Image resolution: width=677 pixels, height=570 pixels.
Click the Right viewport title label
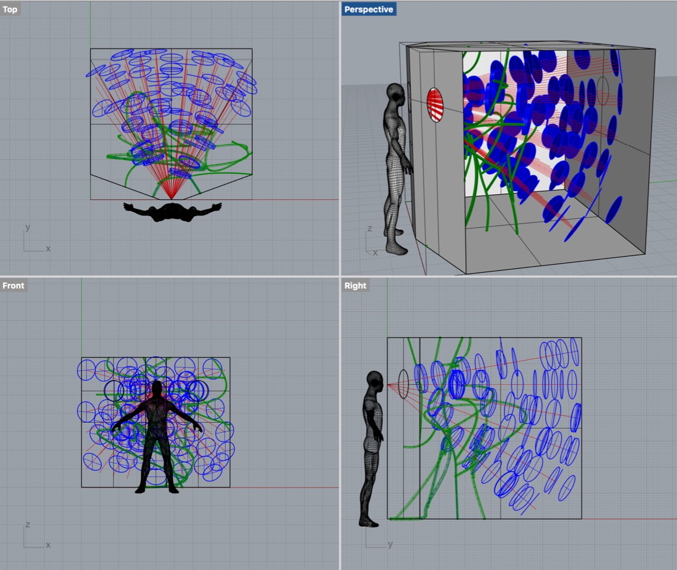(355, 286)
